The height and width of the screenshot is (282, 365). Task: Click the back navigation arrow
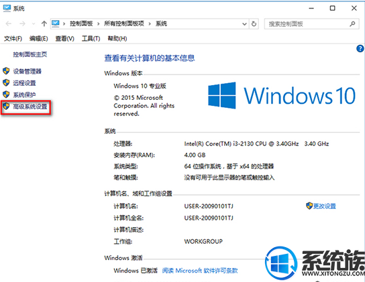9,23
